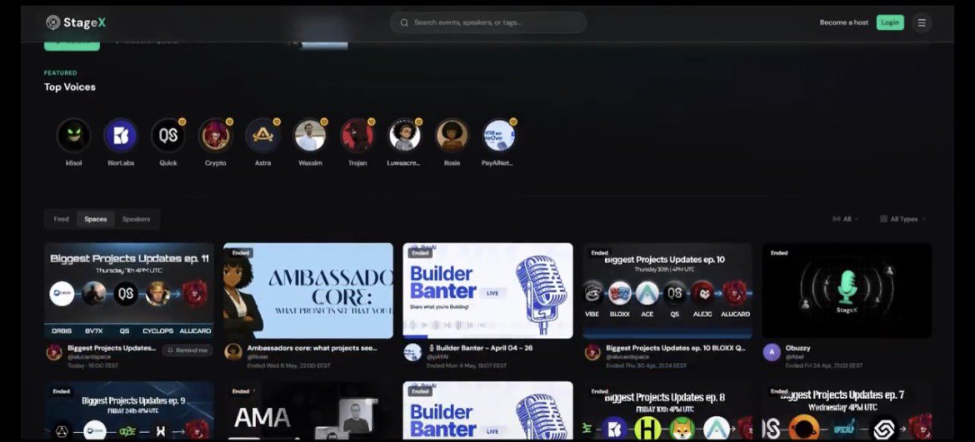Image resolution: width=975 pixels, height=442 pixels.
Task: Open Wassim's avatar in Top Voices
Action: coord(310,136)
